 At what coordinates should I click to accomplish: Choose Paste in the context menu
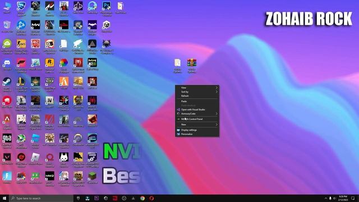tap(197, 101)
